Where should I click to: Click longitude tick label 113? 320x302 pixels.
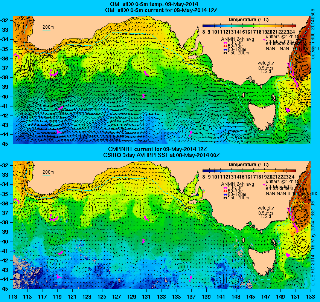13,297
